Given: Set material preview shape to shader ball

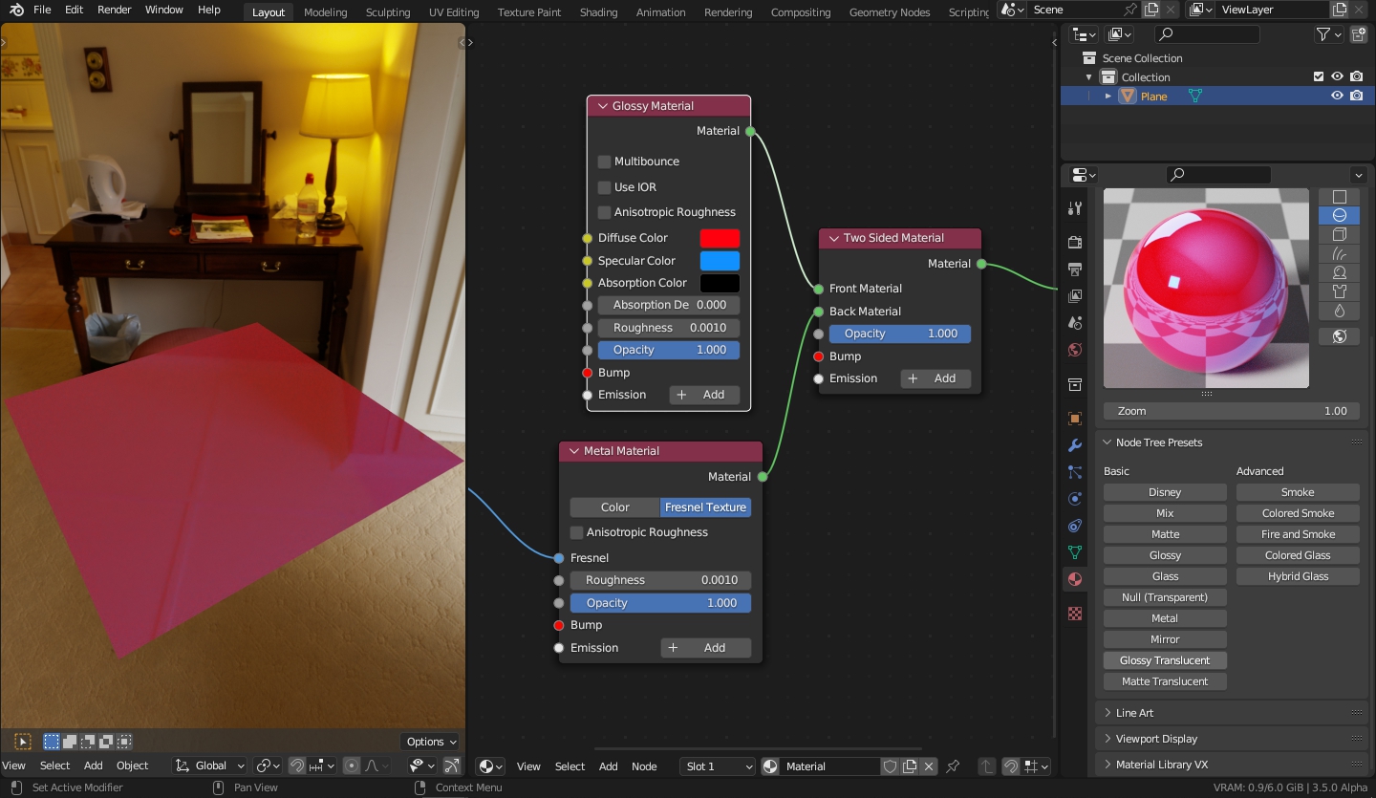Looking at the screenshot, I should click(1339, 273).
